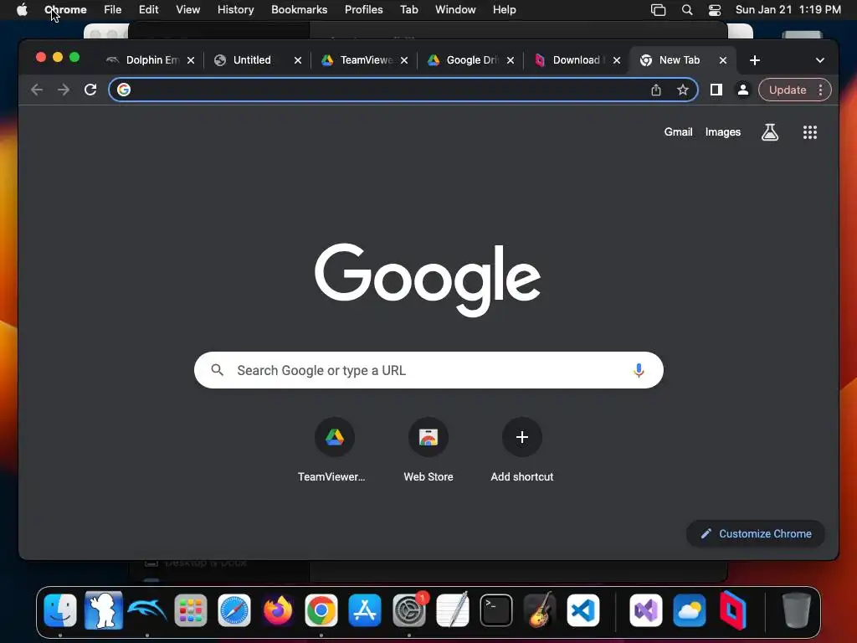Open the History menu
Screen dimensions: 857x643
click(x=235, y=10)
